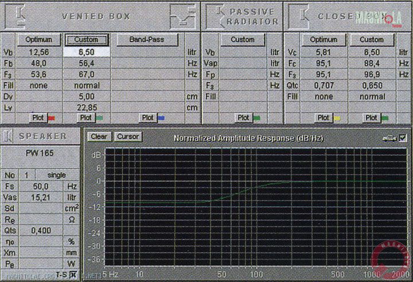Click the Passive Radiator Fp field
The height and width of the screenshot is (282, 413).
click(x=243, y=74)
